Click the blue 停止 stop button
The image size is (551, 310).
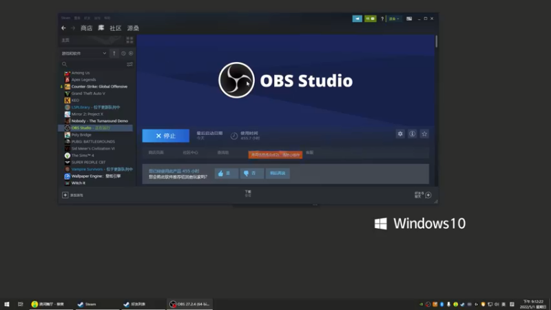(x=165, y=136)
